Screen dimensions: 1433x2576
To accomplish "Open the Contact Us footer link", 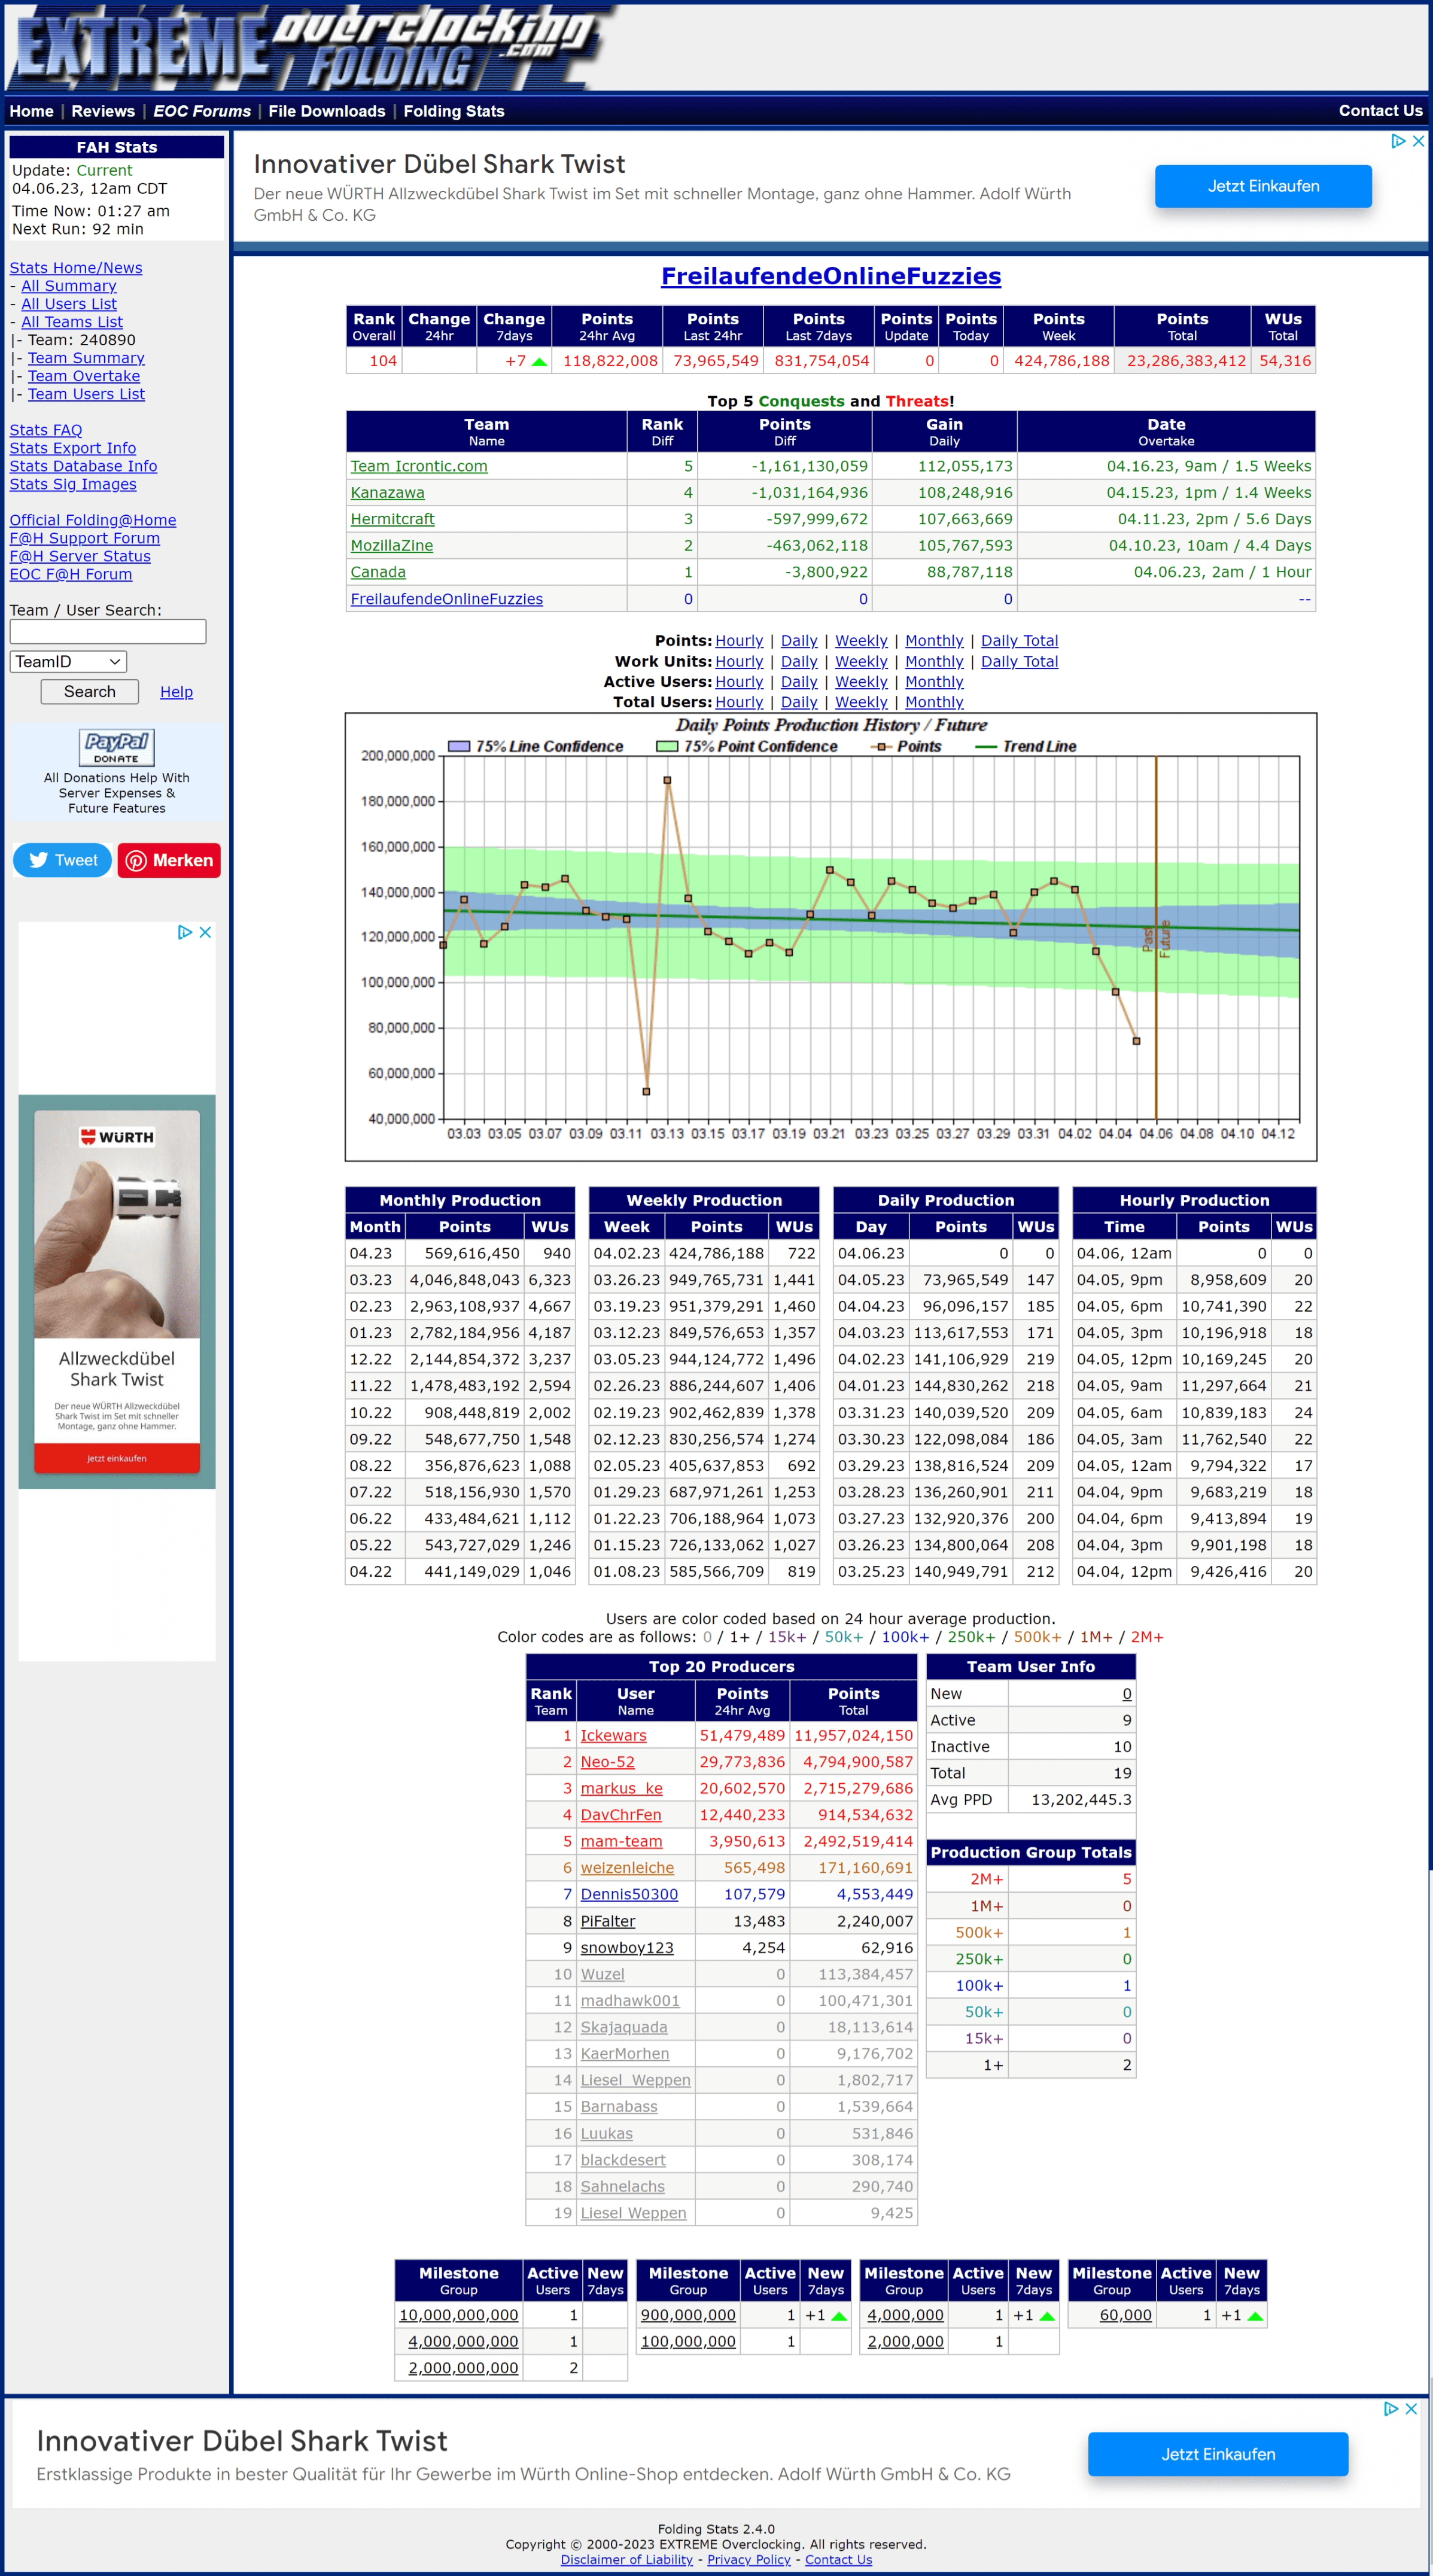I will coord(838,2560).
